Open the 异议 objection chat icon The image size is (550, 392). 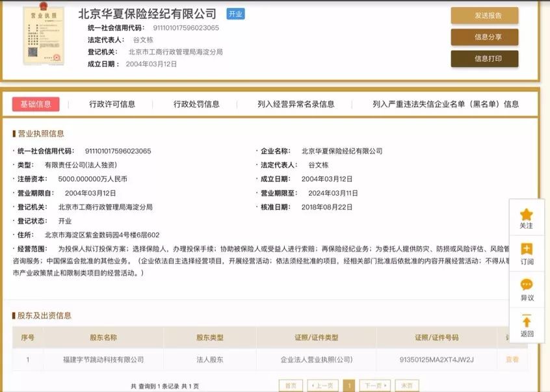point(527,285)
